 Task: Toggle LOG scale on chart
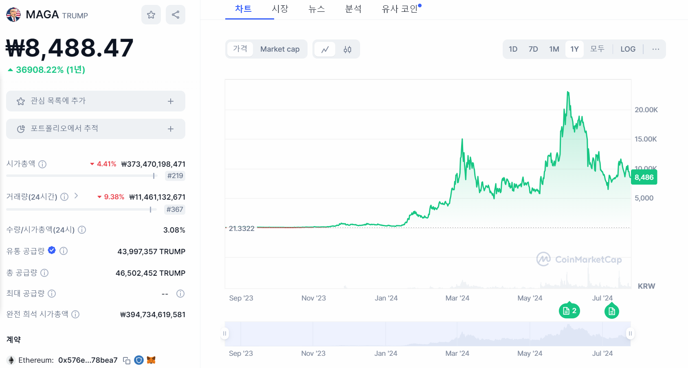628,49
